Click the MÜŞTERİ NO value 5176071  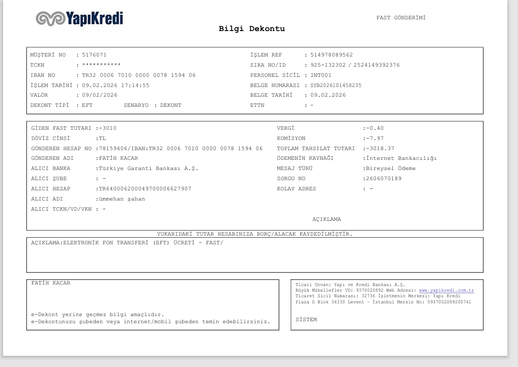(94, 55)
